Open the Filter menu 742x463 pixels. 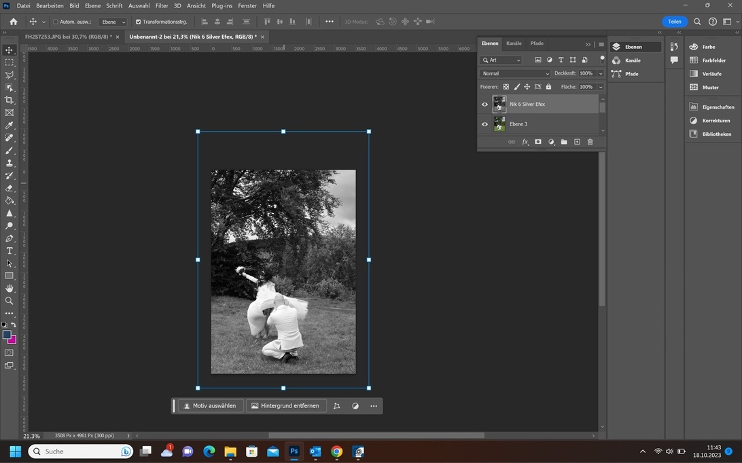[162, 5]
